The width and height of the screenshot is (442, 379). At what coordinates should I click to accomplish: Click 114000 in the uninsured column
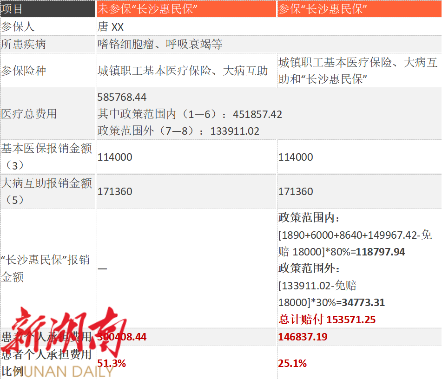(x=115, y=157)
